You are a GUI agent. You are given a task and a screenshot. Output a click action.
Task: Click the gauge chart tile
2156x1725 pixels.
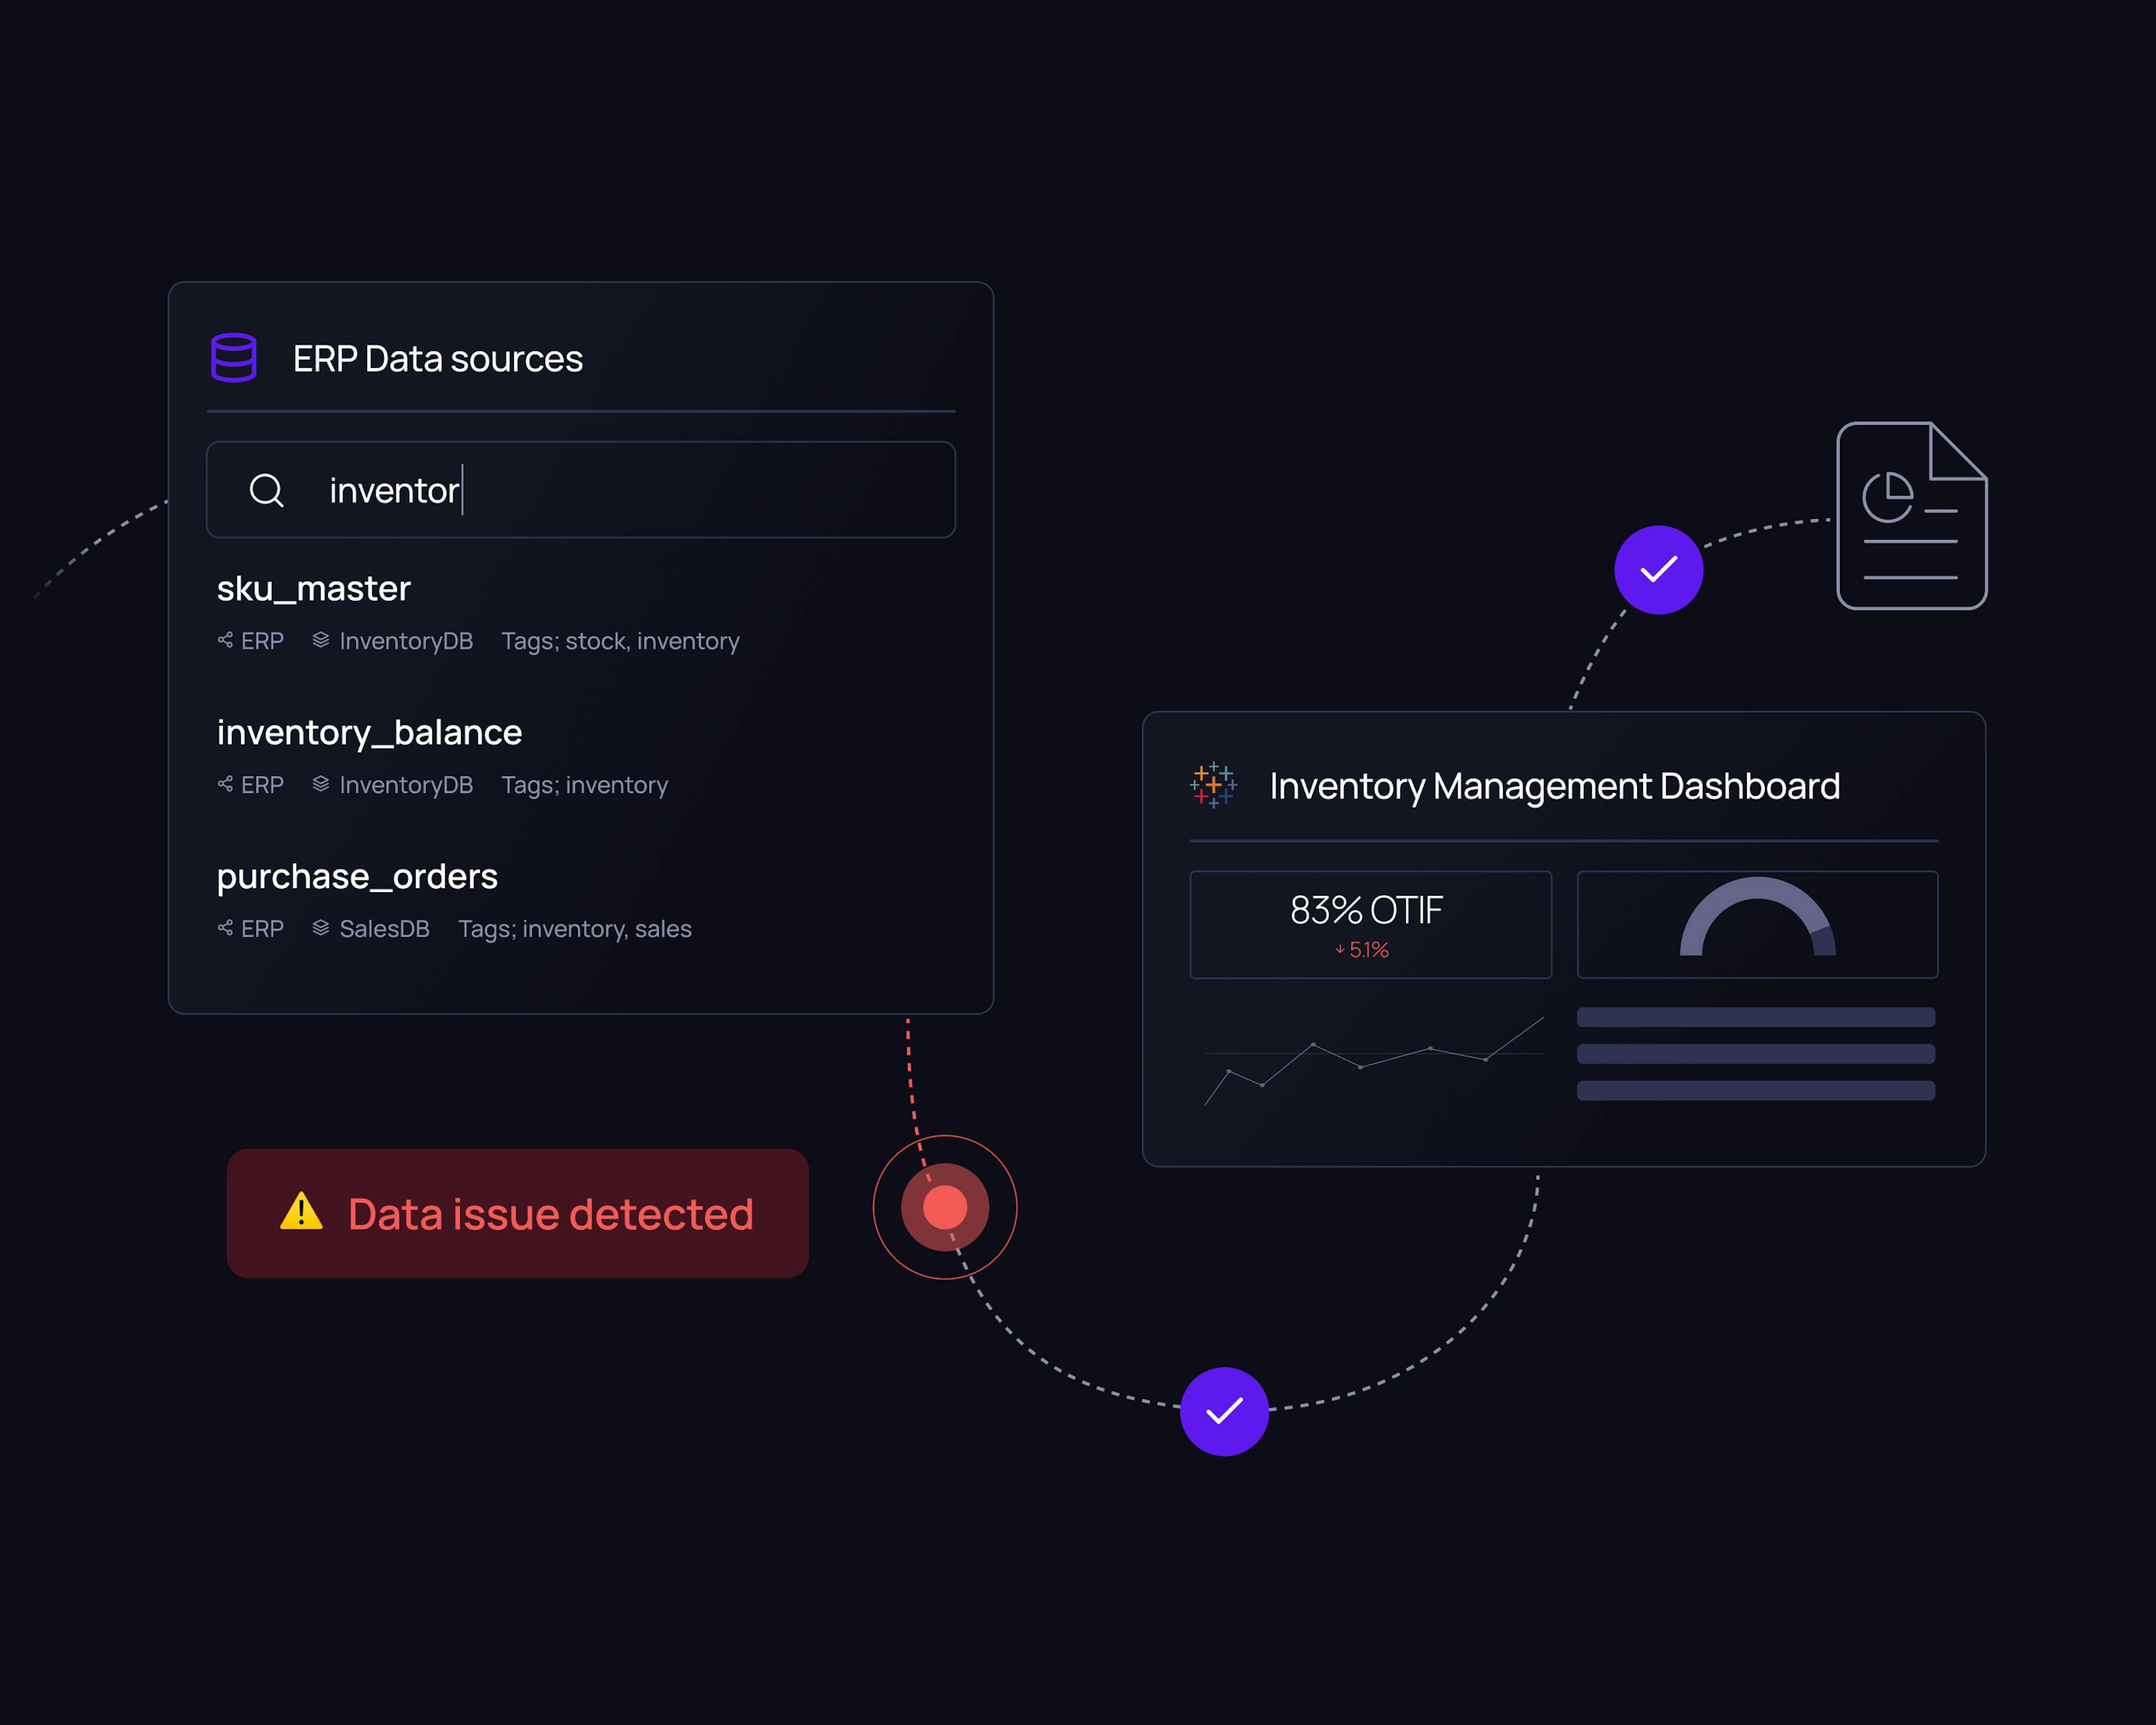[x=1757, y=924]
